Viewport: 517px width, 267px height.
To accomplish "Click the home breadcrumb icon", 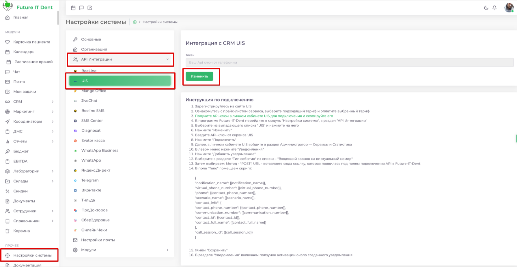I will point(135,22).
